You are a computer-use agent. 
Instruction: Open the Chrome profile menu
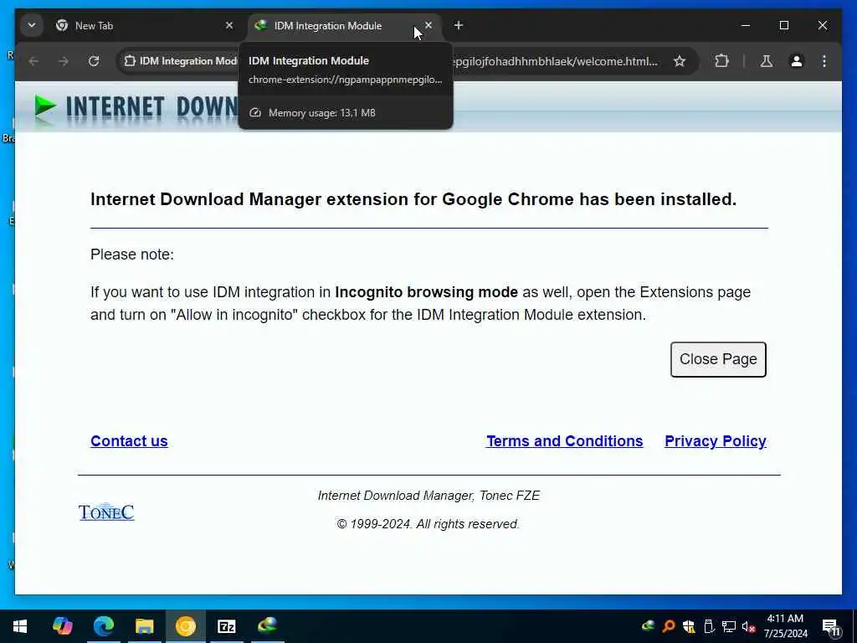pos(797,61)
